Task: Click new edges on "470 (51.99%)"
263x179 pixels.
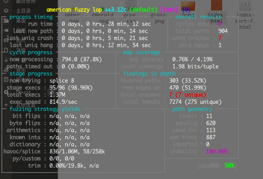Action: pos(188,88)
